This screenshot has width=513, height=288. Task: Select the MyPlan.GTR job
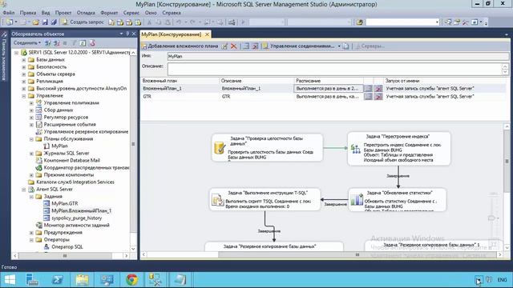pos(65,203)
